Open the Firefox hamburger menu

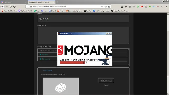167,7
